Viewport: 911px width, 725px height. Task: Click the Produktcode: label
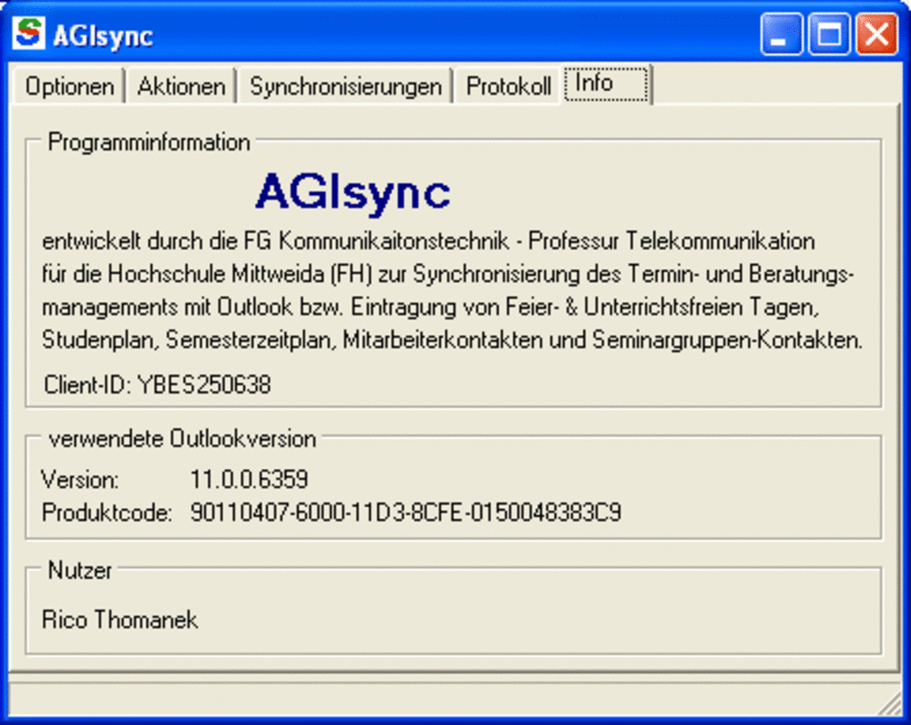(107, 513)
